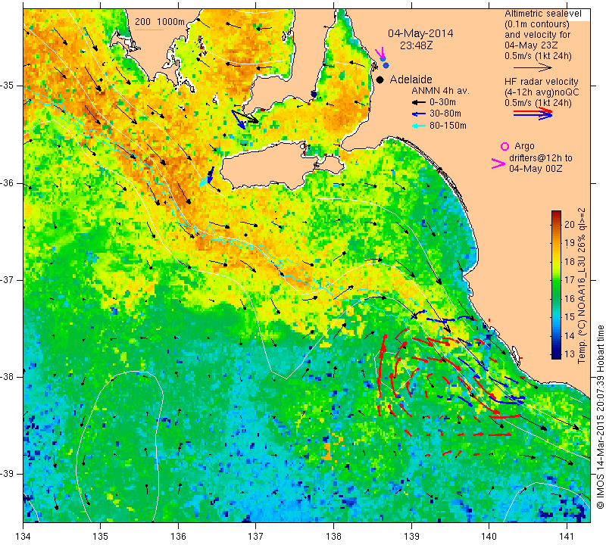
Task: Click the cyan 200 1000m isobath legend line
Action: point(149,30)
